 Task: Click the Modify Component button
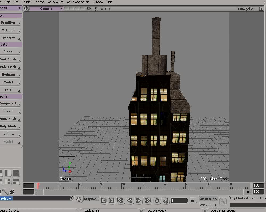click(10, 103)
